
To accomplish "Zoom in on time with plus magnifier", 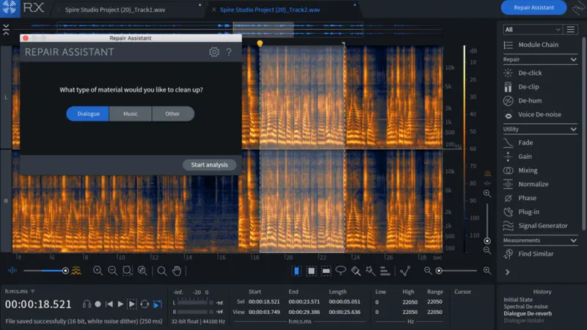I will point(98,271).
